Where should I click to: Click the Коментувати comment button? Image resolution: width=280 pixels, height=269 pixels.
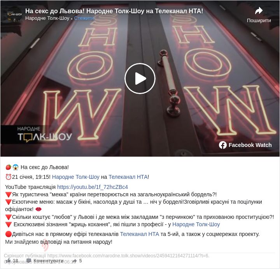click(x=45, y=260)
